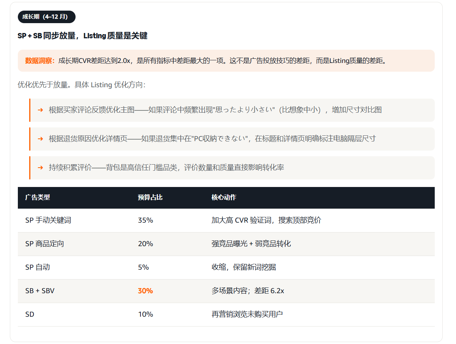
Task: Click the 预算占比 column header
Action: tap(150, 198)
